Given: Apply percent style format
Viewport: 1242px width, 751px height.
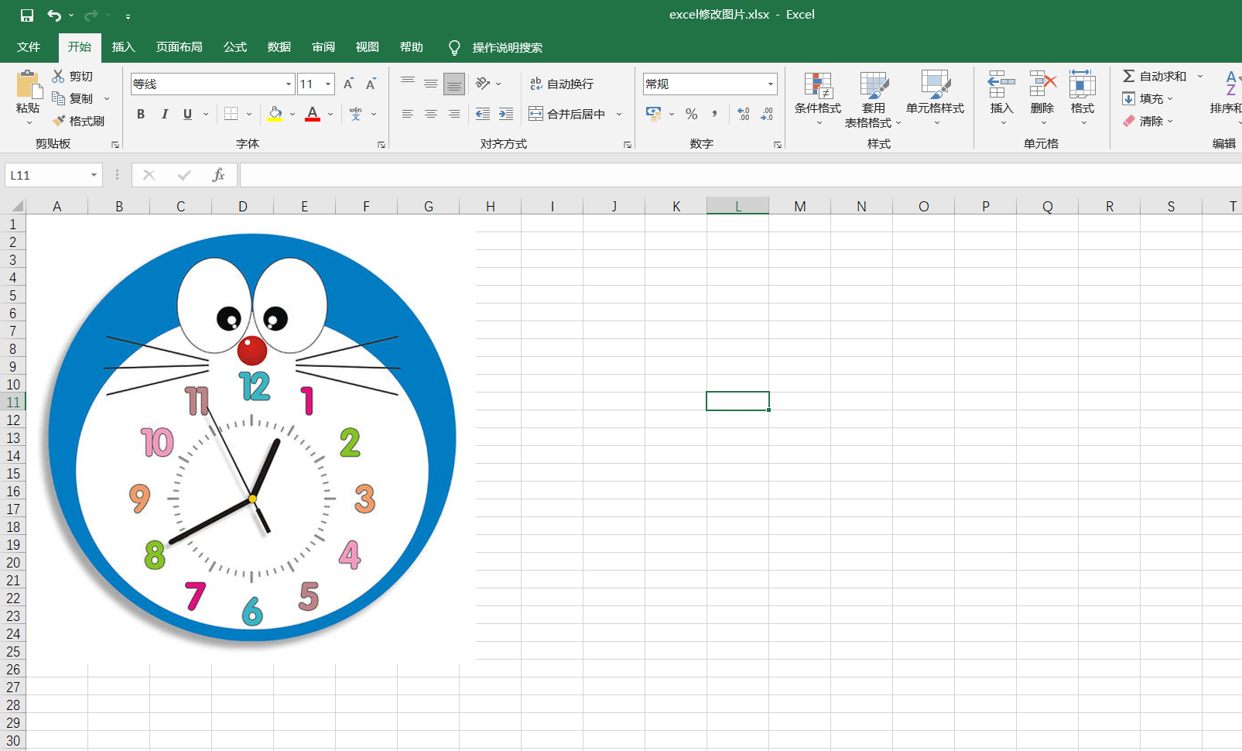Looking at the screenshot, I should [692, 114].
